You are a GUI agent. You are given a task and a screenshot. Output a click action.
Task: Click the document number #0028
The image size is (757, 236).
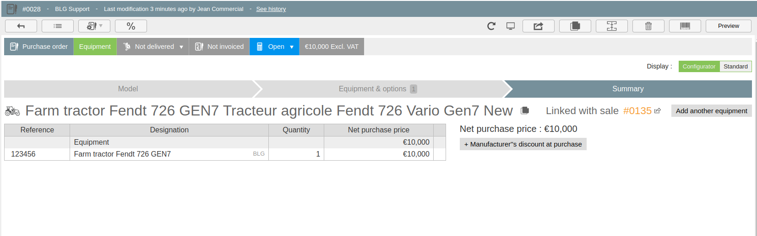[x=32, y=9]
